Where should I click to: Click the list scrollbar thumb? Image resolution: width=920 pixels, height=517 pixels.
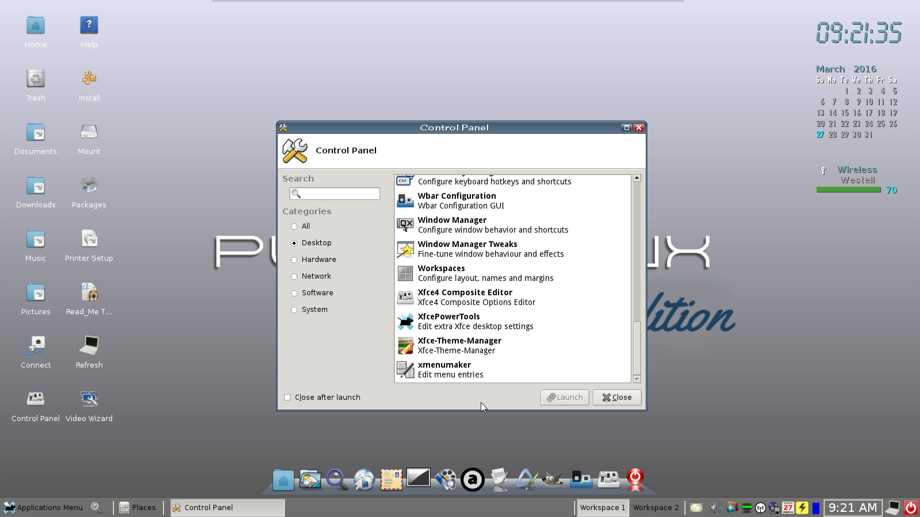(x=637, y=348)
